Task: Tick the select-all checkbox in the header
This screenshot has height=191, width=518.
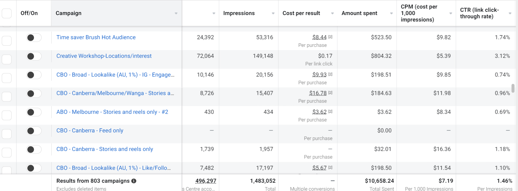Action: (7, 13)
